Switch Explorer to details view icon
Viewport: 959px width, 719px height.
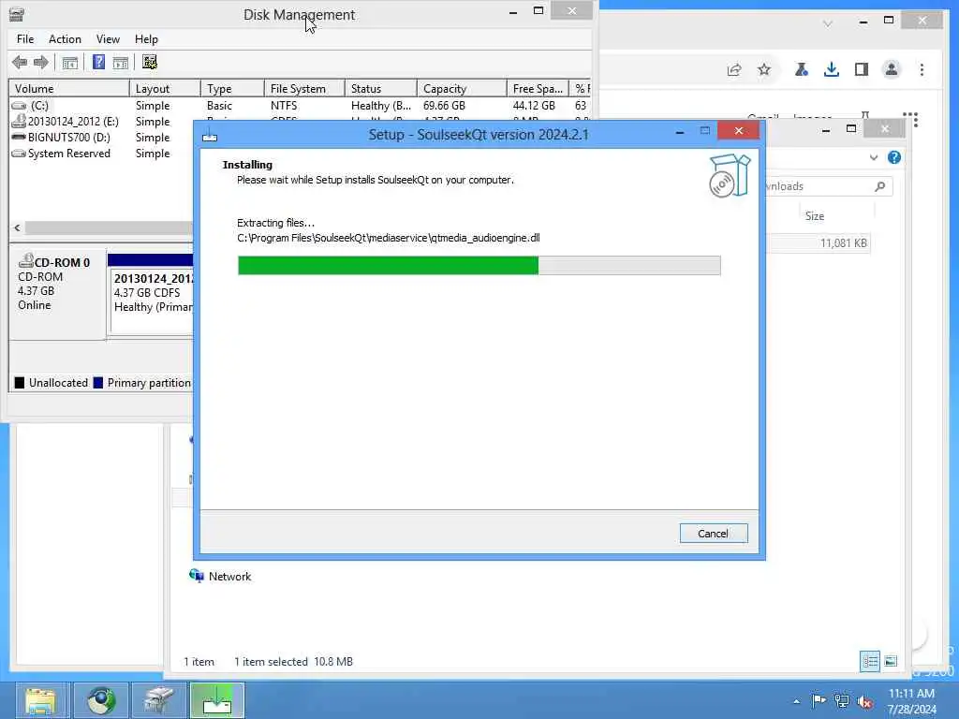(x=870, y=661)
